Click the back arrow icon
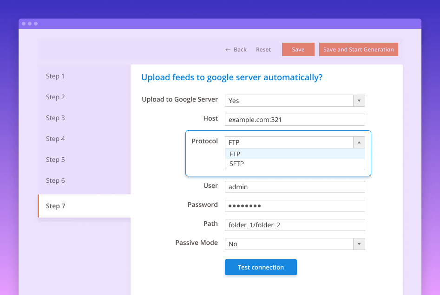The image size is (440, 295). [x=227, y=49]
